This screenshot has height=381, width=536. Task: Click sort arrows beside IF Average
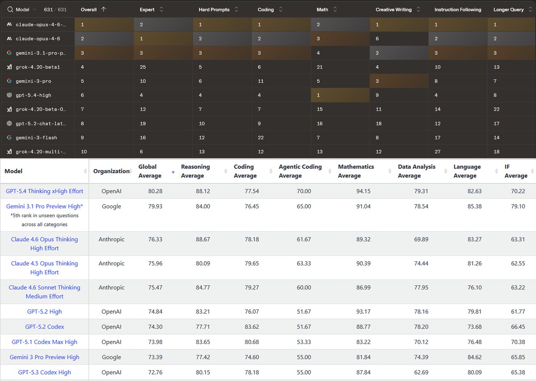[x=532, y=171]
